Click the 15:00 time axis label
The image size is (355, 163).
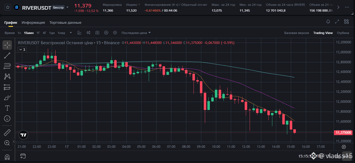291,146
